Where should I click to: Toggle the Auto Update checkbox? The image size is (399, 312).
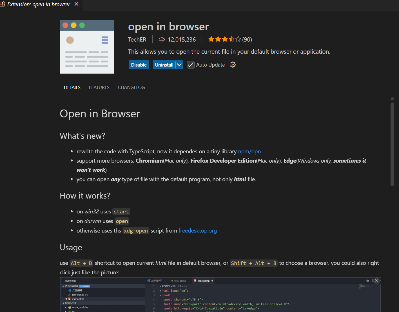tap(191, 65)
